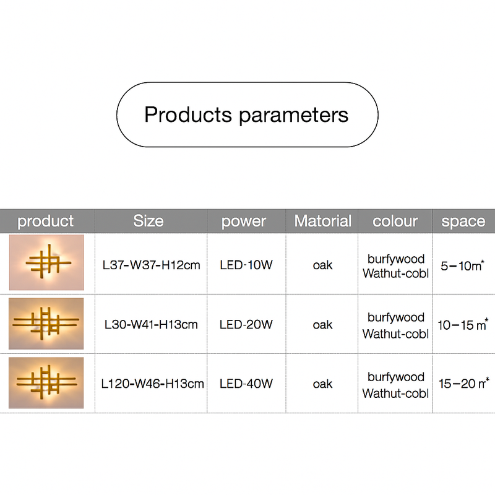
Task: Select the 'space' column header
Action: (x=463, y=221)
